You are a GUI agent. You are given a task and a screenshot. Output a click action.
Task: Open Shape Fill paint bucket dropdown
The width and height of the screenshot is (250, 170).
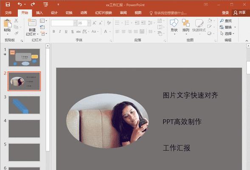211,20
